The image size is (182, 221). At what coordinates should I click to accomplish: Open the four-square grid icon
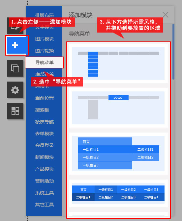click(x=15, y=111)
